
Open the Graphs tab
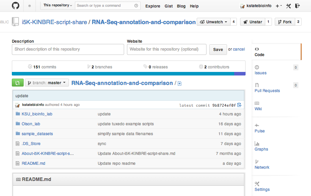(x=261, y=149)
